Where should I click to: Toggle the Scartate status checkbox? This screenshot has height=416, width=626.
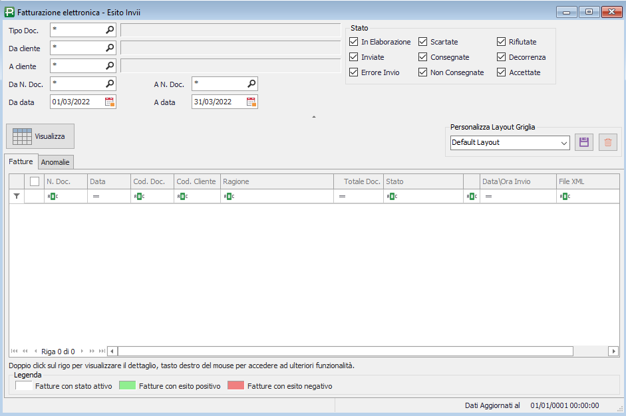pos(423,42)
